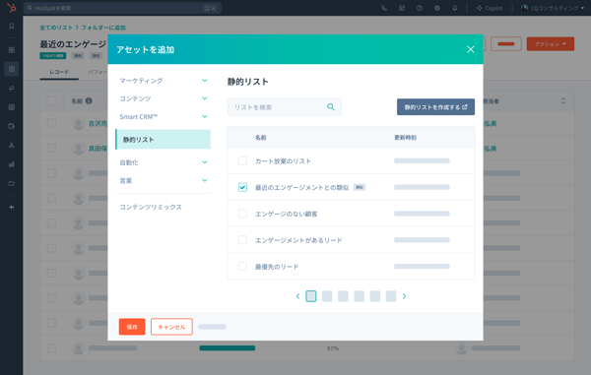Image resolution: width=591 pixels, height=375 pixels.
Task: Expand the 営業 category
Action: (x=164, y=180)
